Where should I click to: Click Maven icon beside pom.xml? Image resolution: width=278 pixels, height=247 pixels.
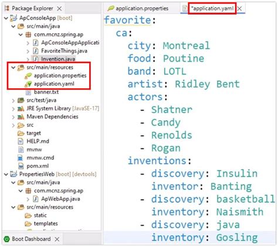(21, 166)
